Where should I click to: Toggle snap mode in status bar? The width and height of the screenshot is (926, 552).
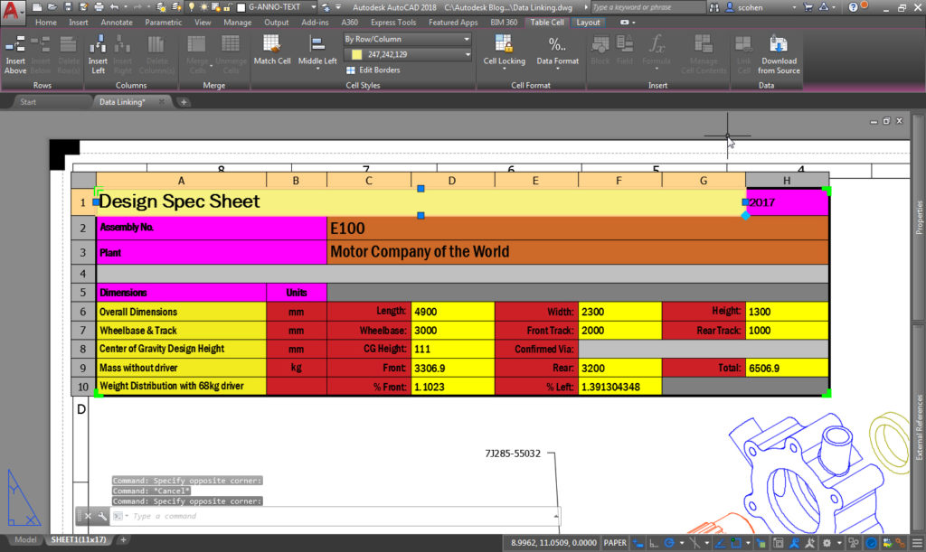638,541
